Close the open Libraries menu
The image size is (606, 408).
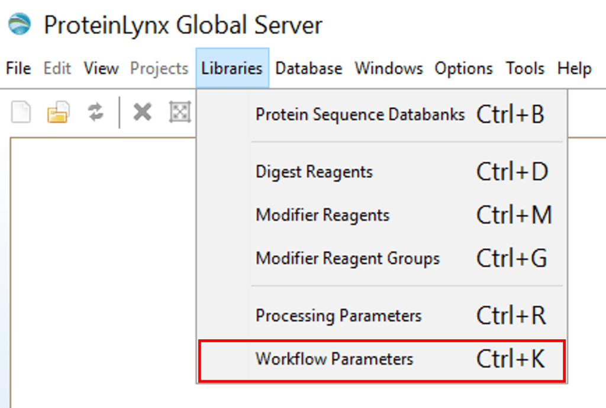click(231, 69)
